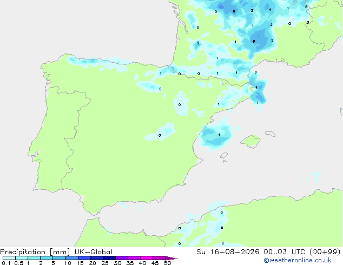343x265 pixels.
Task: Click the 'Su 16-08-2026' date text
Action: click(228, 252)
